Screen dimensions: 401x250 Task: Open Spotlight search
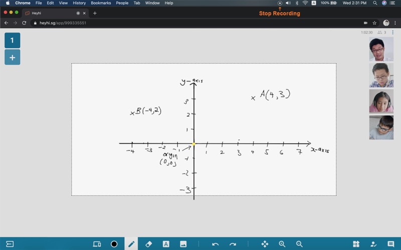click(375, 3)
